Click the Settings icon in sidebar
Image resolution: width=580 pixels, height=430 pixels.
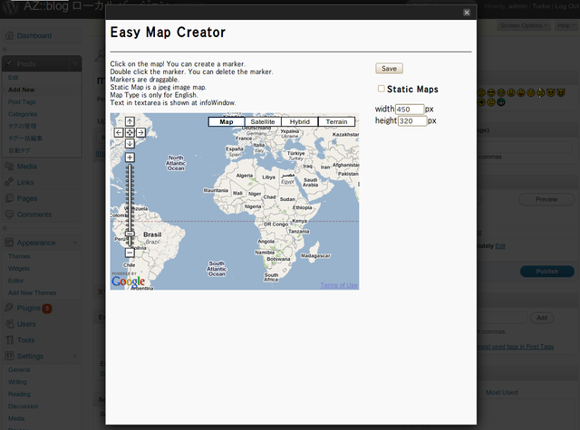[9, 356]
